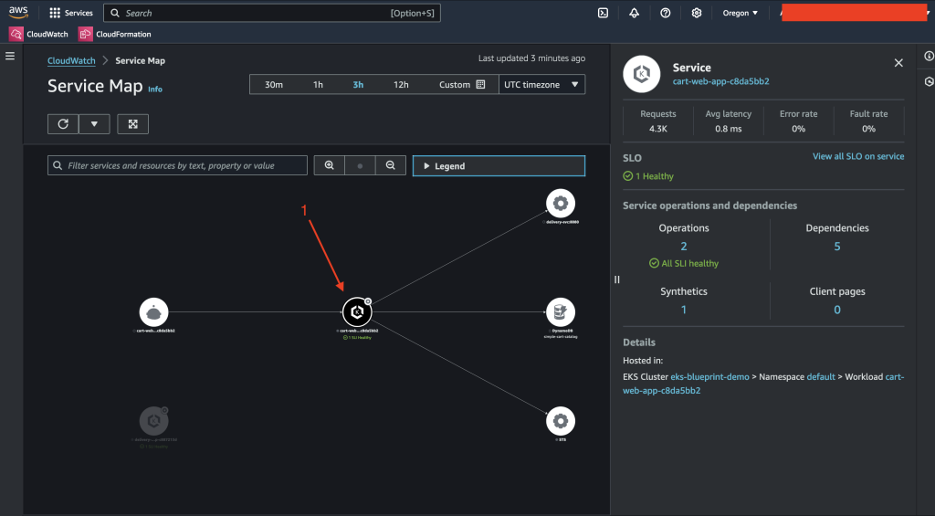Open the CloudWatch favorite shortcut
Viewport: 935px width, 516px height.
[x=38, y=34]
